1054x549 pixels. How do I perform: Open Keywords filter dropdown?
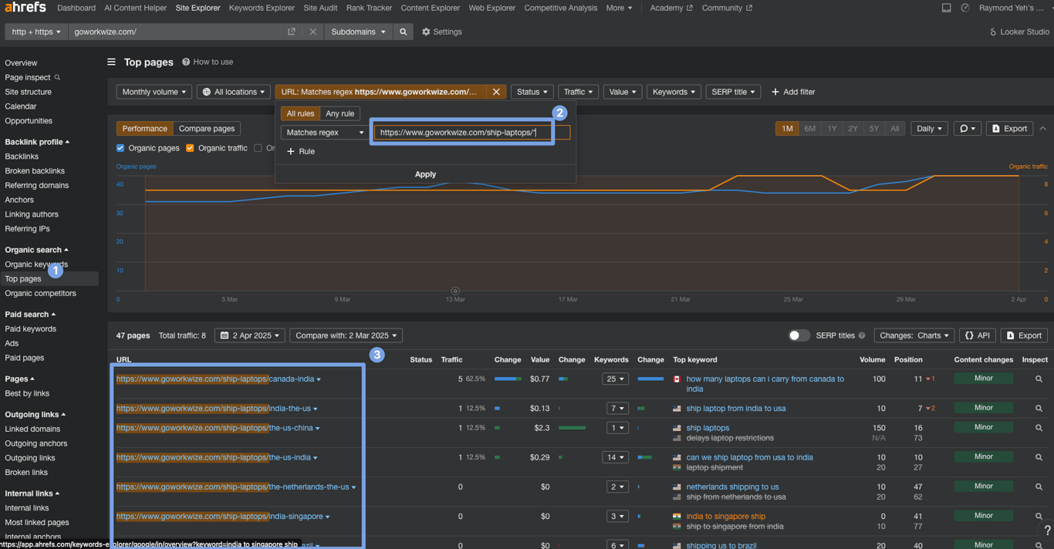674,92
